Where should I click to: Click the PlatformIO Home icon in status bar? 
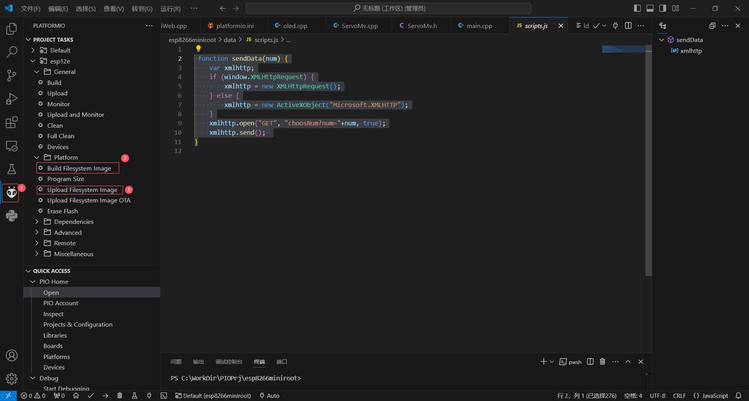click(x=76, y=396)
